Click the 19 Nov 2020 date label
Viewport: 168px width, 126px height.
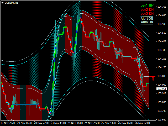[8, 123]
